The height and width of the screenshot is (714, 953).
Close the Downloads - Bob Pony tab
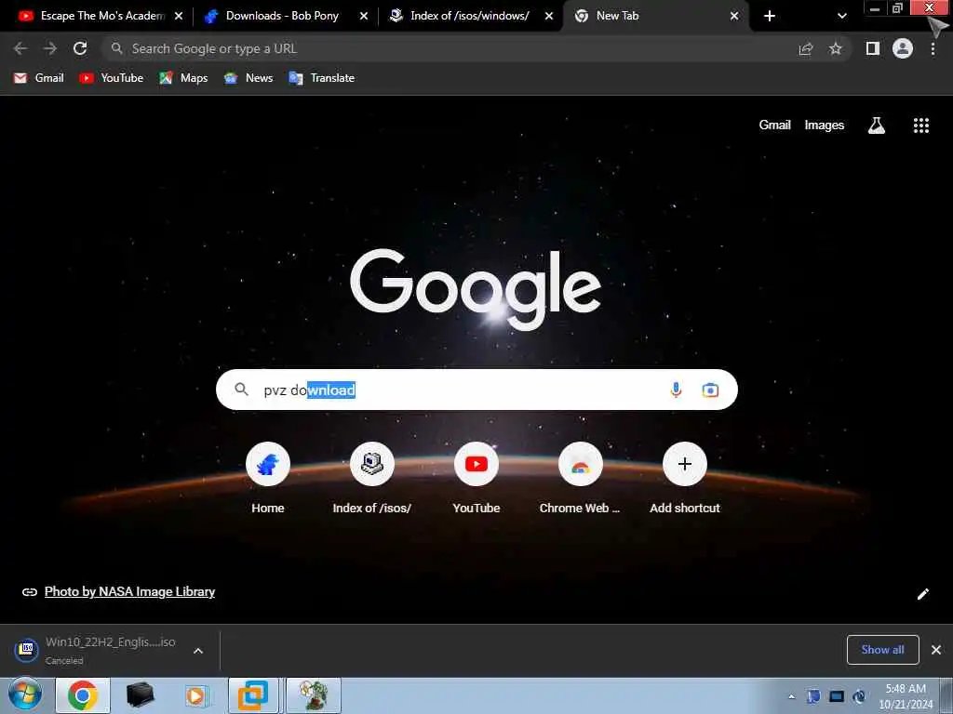364,16
